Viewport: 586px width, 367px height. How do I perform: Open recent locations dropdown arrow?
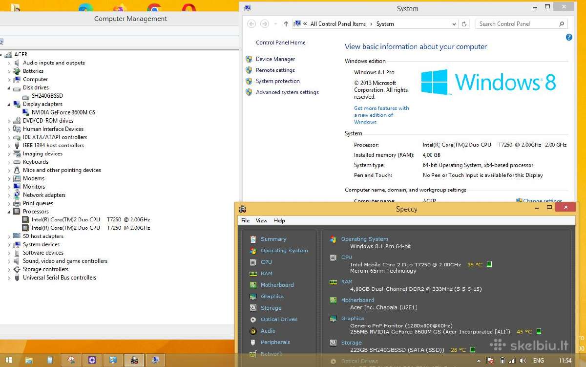point(276,23)
